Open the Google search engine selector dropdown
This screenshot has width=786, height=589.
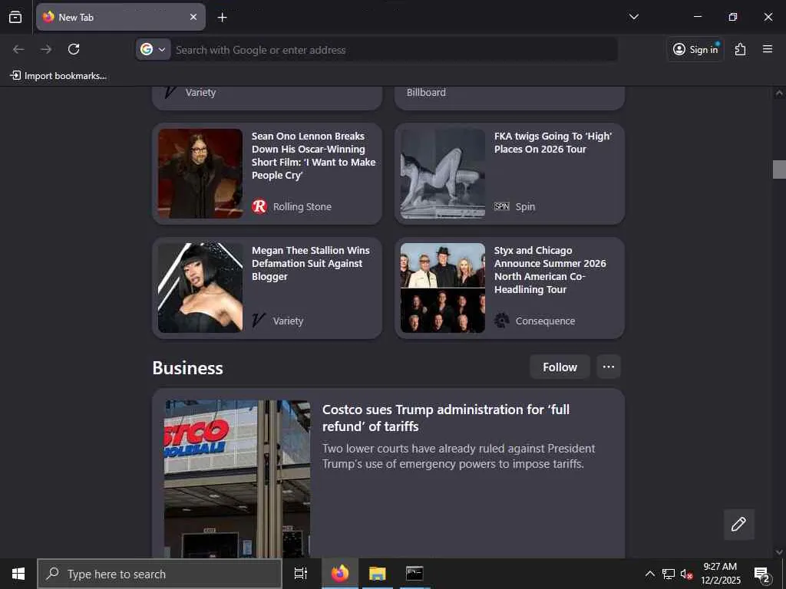click(154, 50)
